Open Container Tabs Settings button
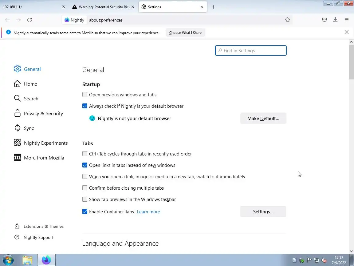Image resolution: width=354 pixels, height=266 pixels. pyautogui.click(x=263, y=212)
